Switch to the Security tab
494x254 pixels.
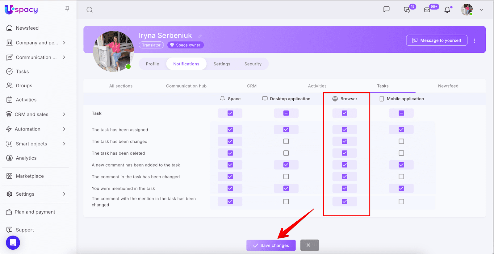coord(253,64)
